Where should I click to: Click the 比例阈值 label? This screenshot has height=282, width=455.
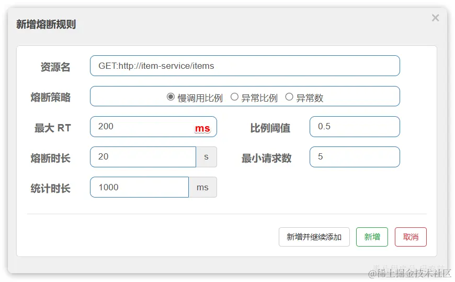(270, 128)
